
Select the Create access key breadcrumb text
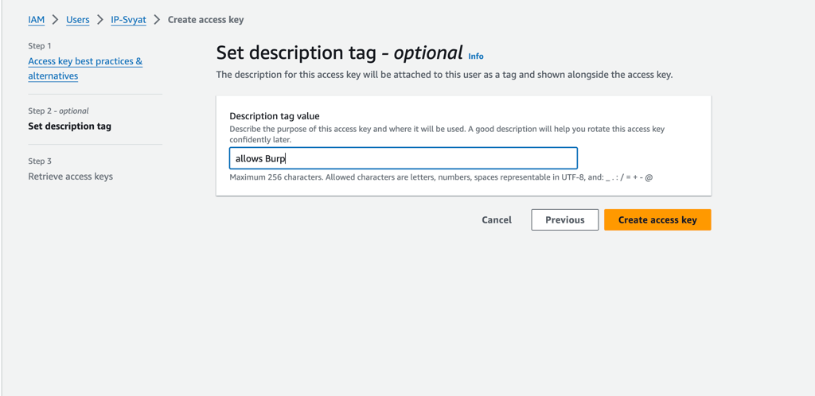coord(206,20)
